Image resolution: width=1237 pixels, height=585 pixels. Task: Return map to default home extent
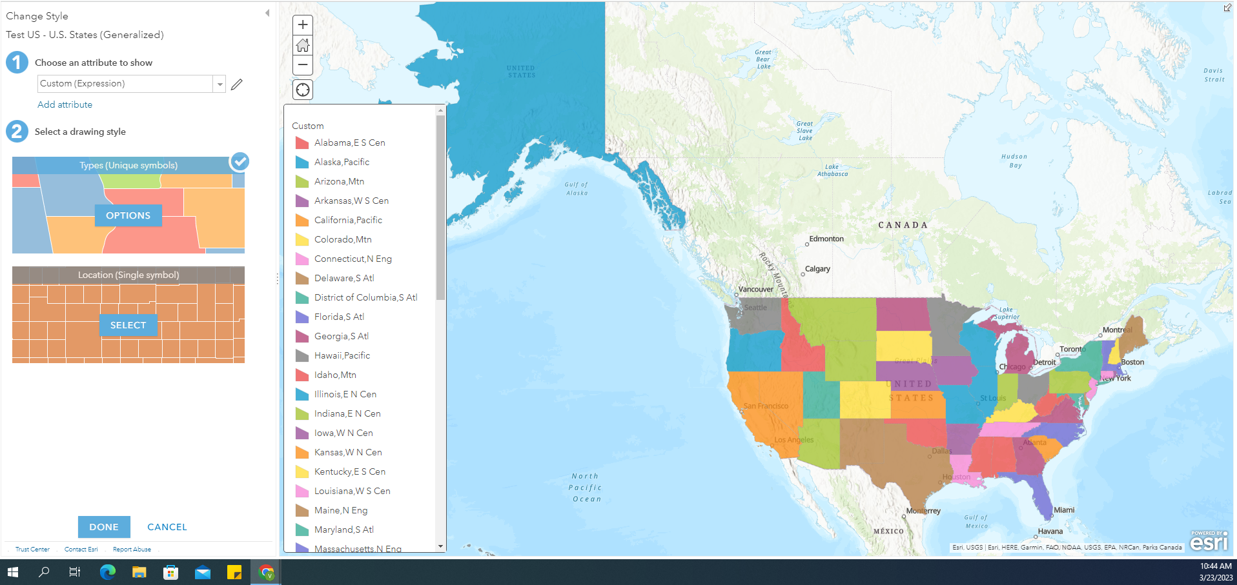pyautogui.click(x=302, y=45)
